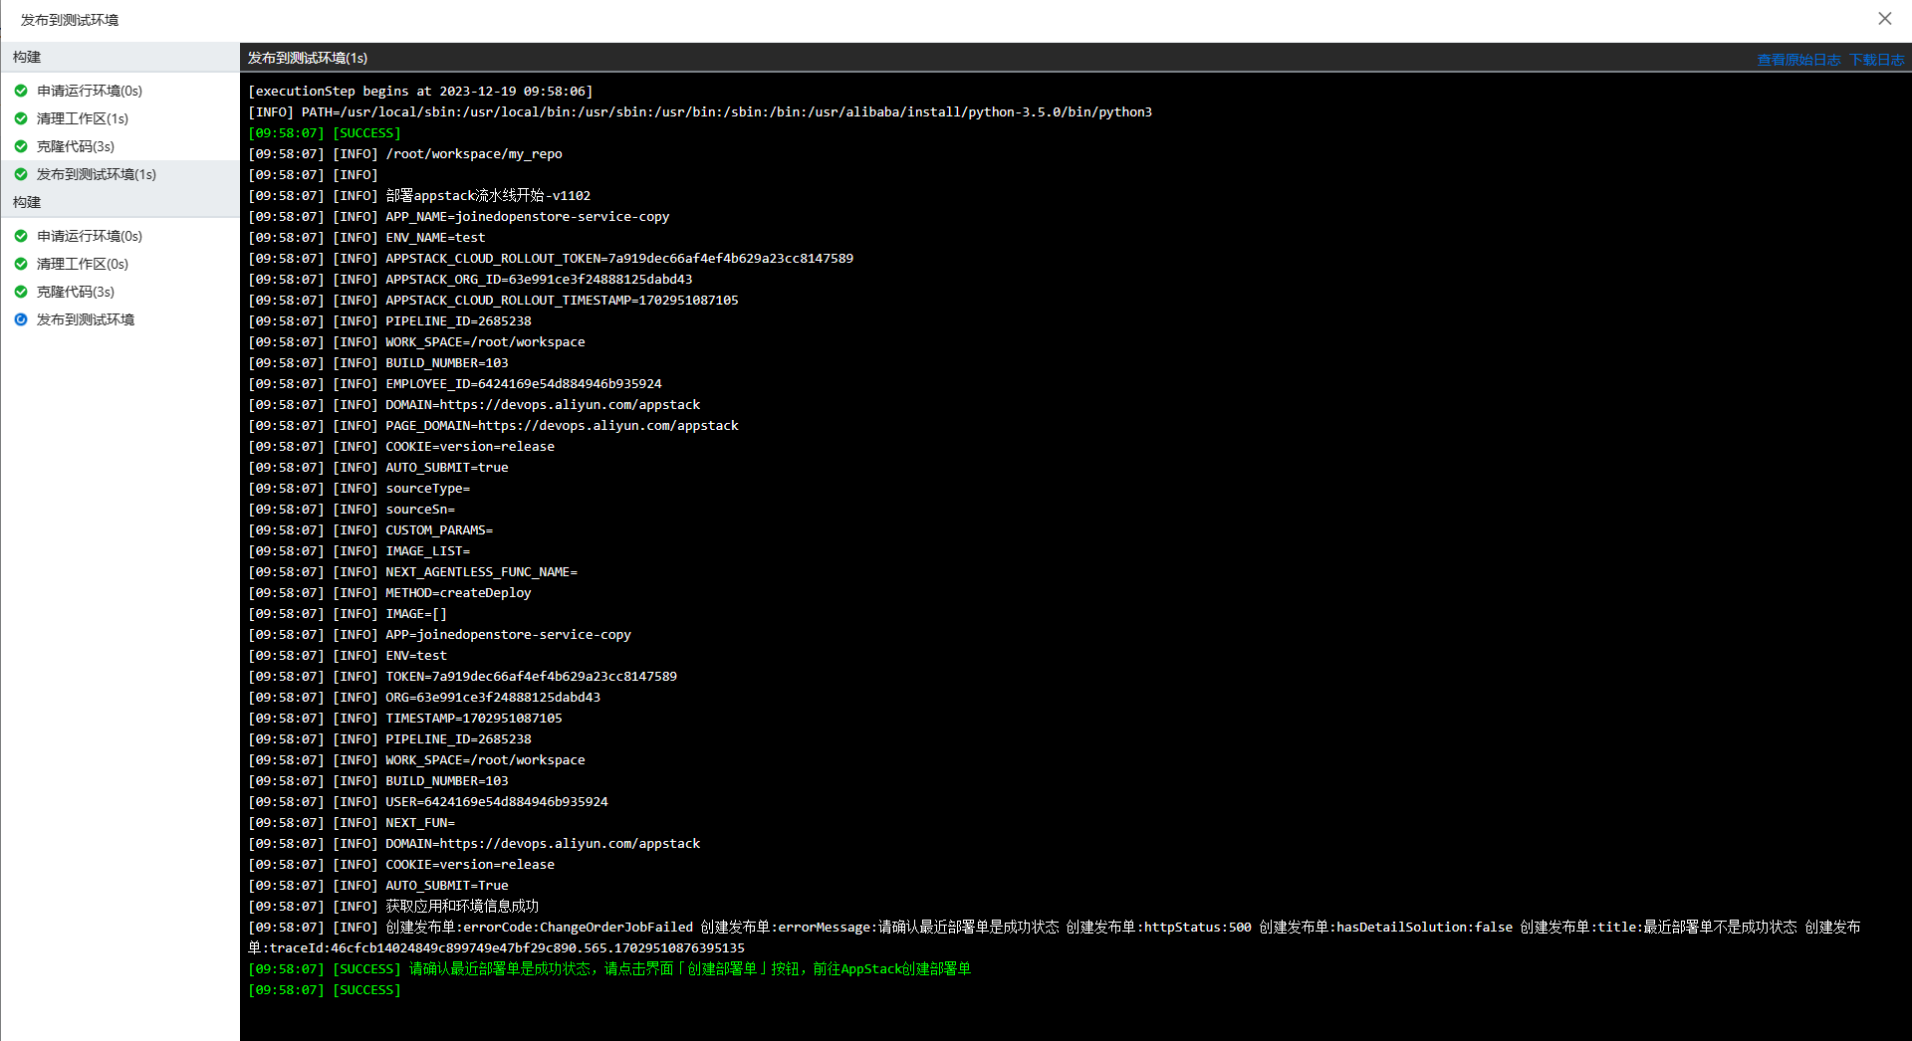Click the IMAGE=[] log line
The width and height of the screenshot is (1912, 1041).
348,613
